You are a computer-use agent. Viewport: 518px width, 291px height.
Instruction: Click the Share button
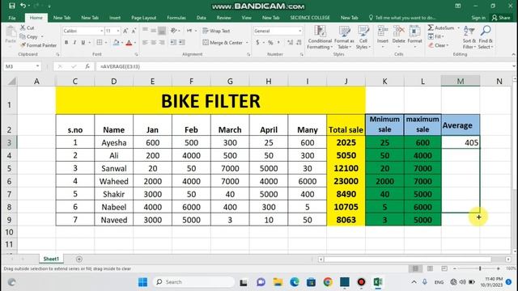point(501,18)
